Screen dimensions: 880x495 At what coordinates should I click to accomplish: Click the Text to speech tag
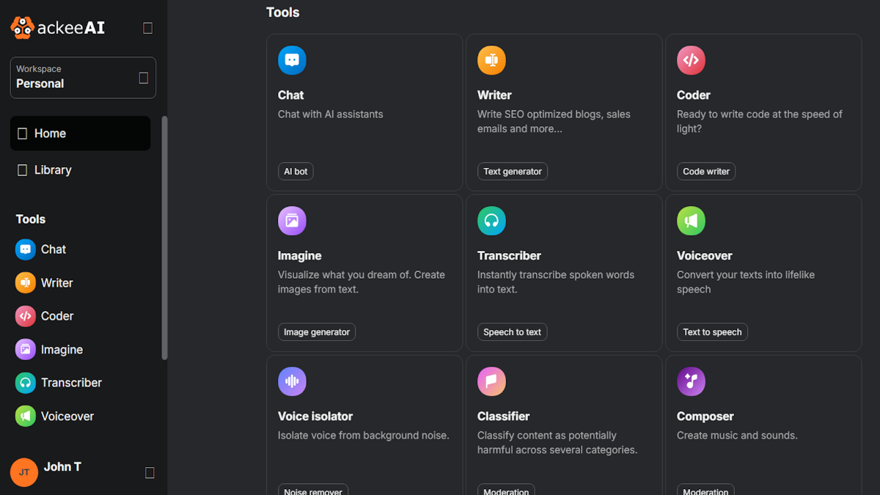(x=712, y=332)
